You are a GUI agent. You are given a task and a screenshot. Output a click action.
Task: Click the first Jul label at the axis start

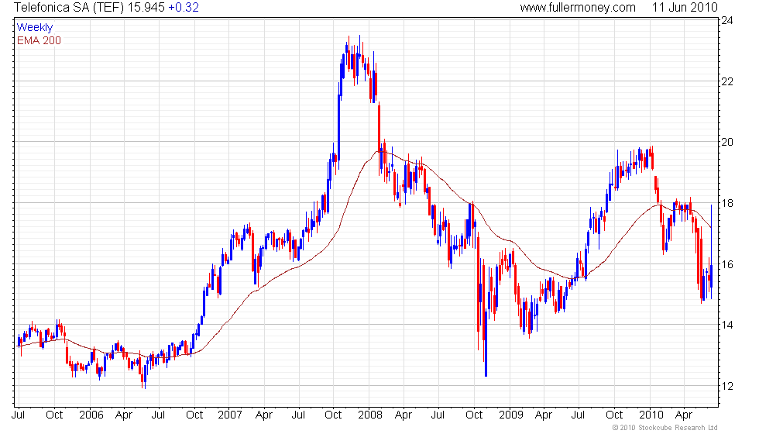point(18,415)
